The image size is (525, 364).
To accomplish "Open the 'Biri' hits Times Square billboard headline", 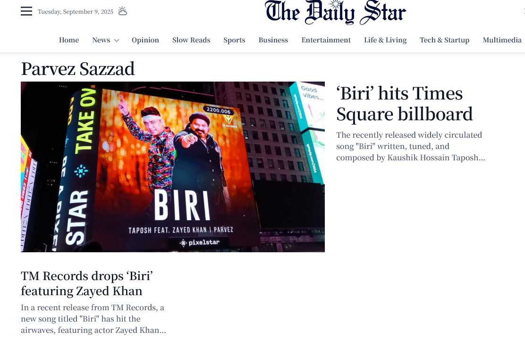I will (x=404, y=104).
